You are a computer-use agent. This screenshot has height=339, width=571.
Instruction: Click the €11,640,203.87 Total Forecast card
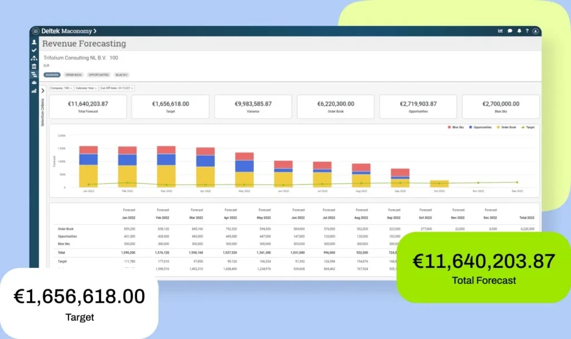coord(88,107)
